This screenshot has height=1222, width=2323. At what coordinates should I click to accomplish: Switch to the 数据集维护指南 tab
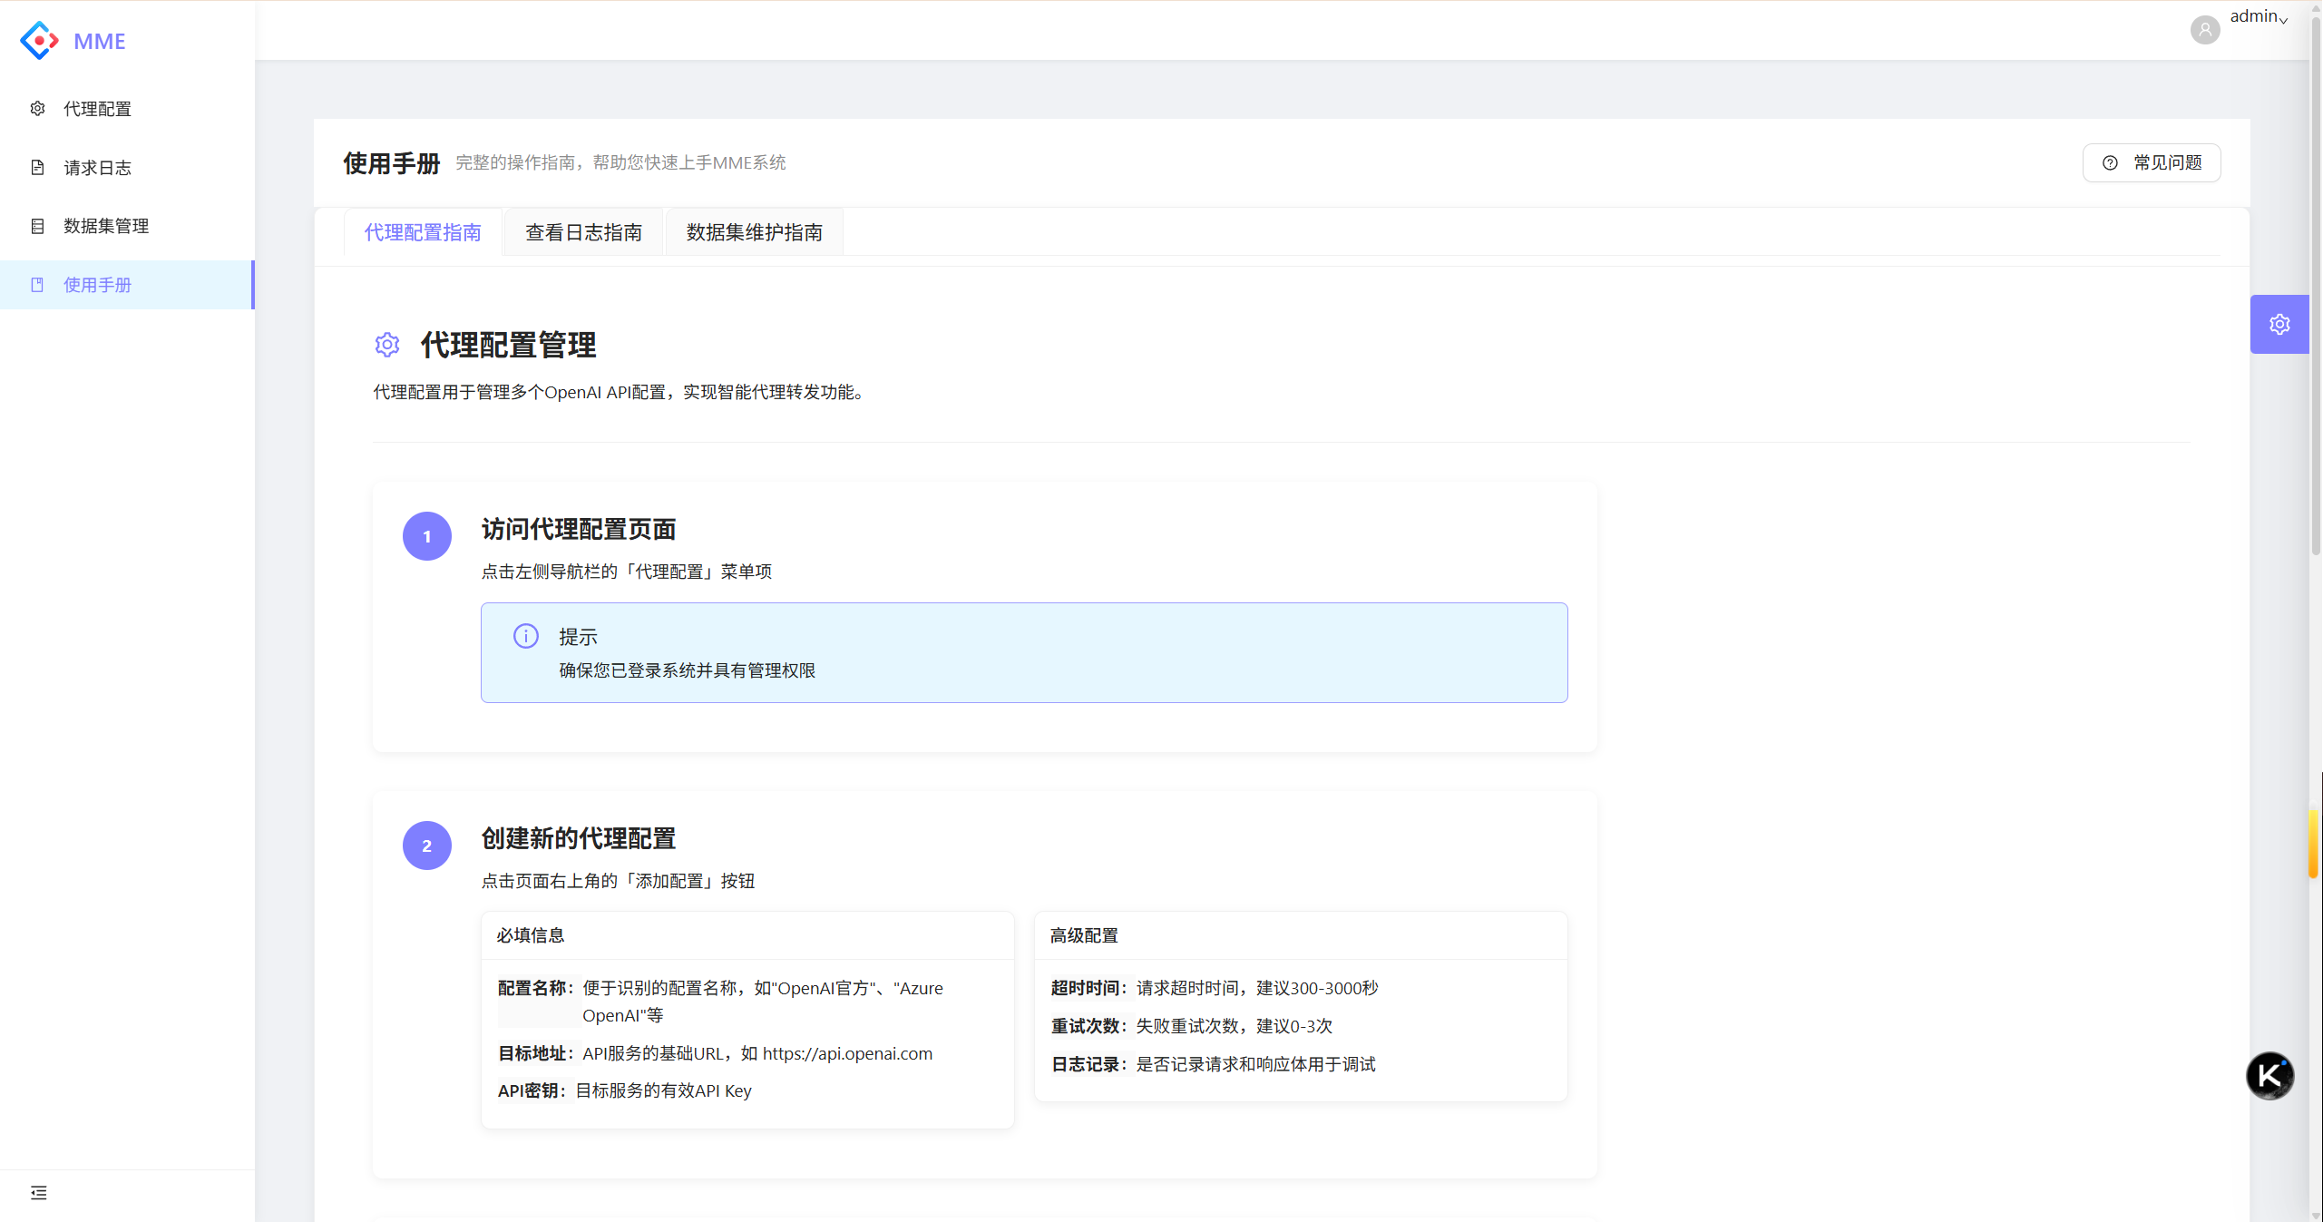(x=754, y=232)
